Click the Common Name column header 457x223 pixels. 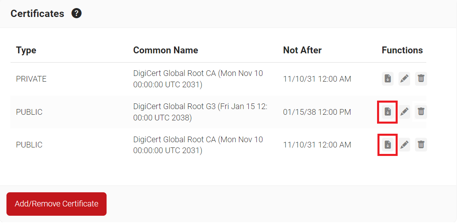(x=166, y=50)
